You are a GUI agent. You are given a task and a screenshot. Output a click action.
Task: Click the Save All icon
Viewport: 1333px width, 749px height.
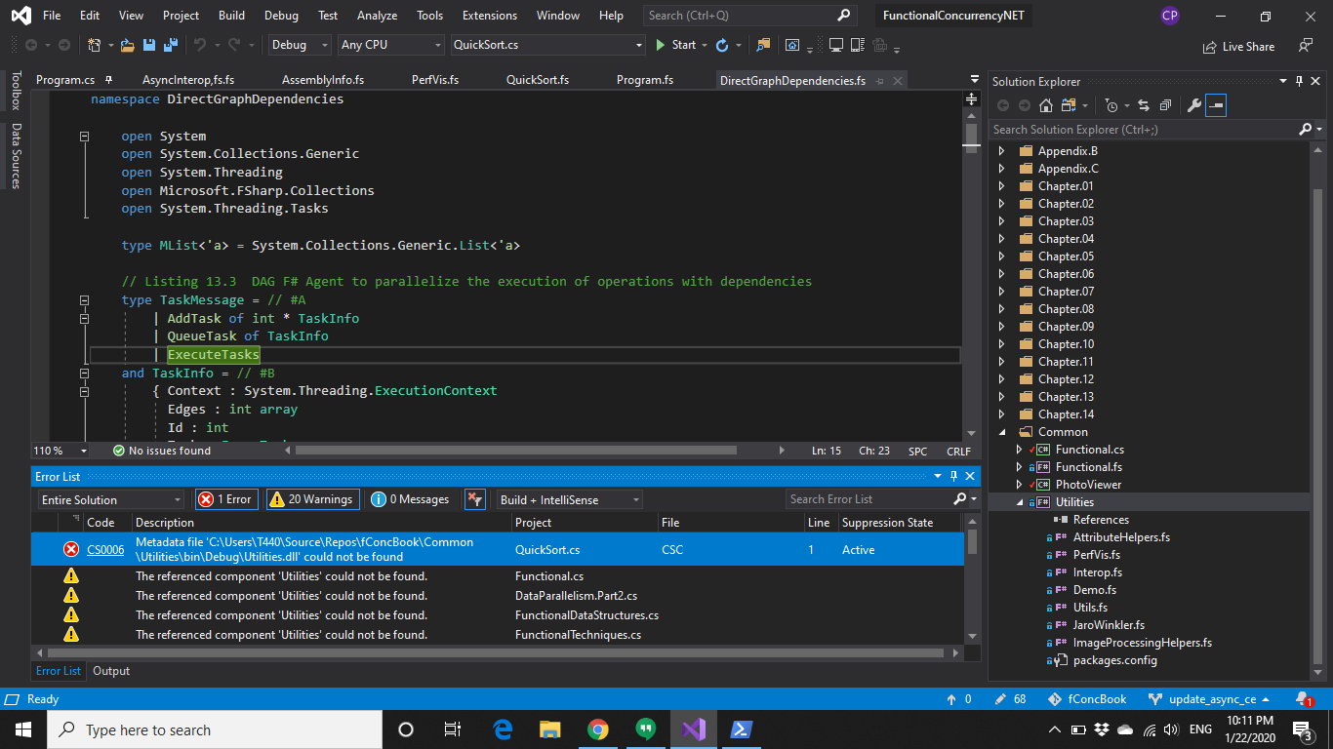170,45
